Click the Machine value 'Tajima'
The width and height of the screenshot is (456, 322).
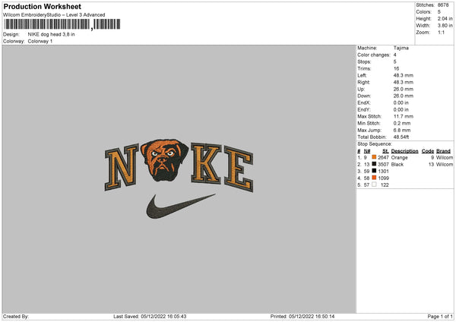401,48
